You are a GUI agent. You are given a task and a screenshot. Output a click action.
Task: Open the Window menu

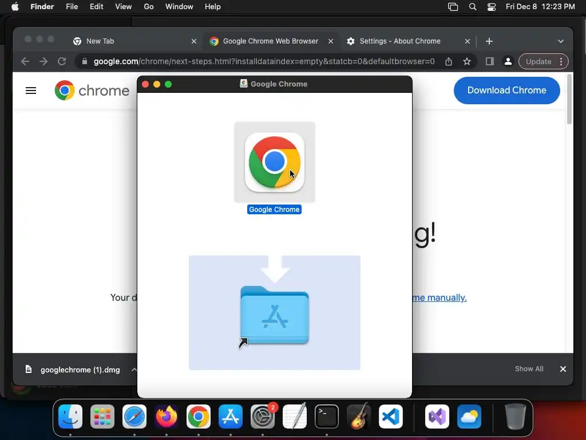tap(179, 7)
